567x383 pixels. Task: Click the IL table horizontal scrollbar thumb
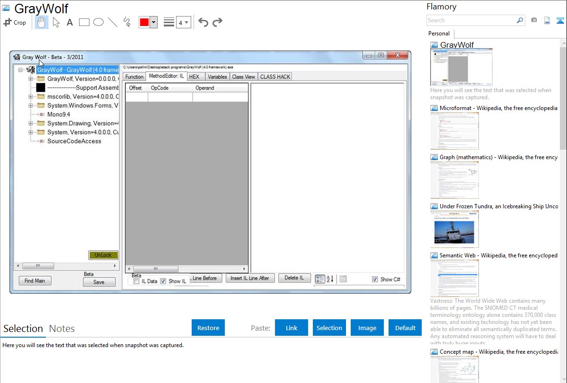click(x=156, y=269)
